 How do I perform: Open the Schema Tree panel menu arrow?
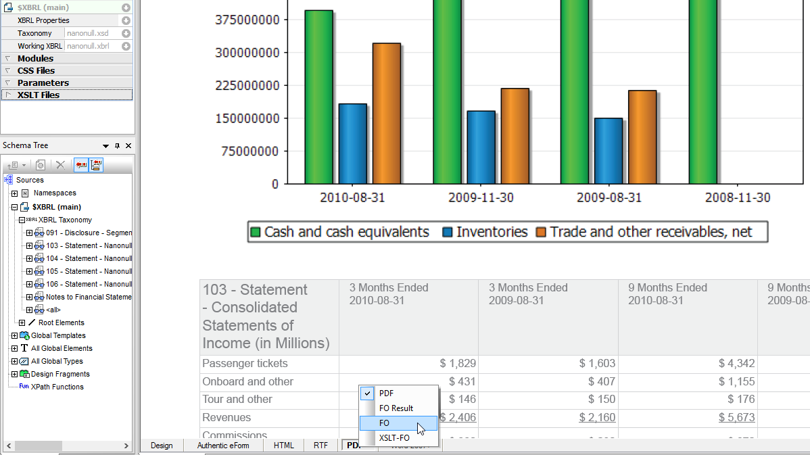[105, 145]
